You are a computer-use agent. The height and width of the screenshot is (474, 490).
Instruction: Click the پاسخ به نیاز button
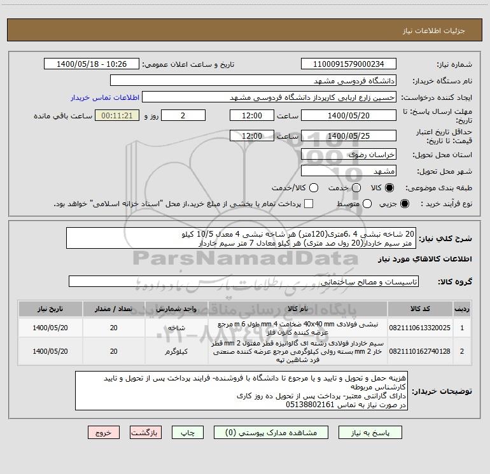click(x=370, y=433)
